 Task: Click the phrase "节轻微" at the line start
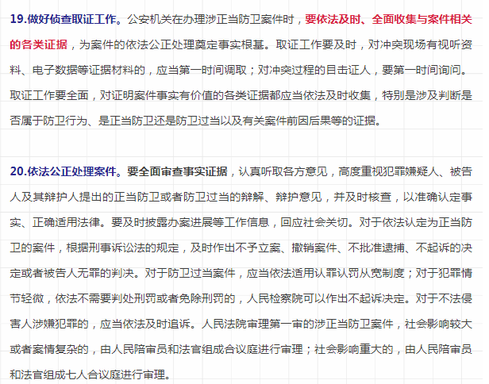click(27, 298)
